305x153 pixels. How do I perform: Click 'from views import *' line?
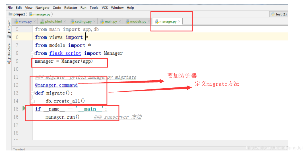62,37
